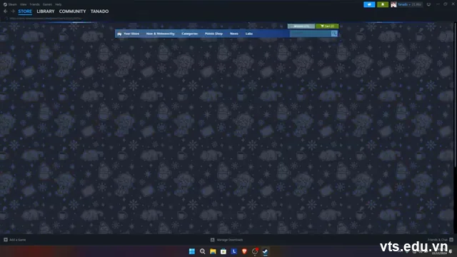Go back using the back arrow
This screenshot has height=257, width=457.
pyautogui.click(x=6, y=11)
